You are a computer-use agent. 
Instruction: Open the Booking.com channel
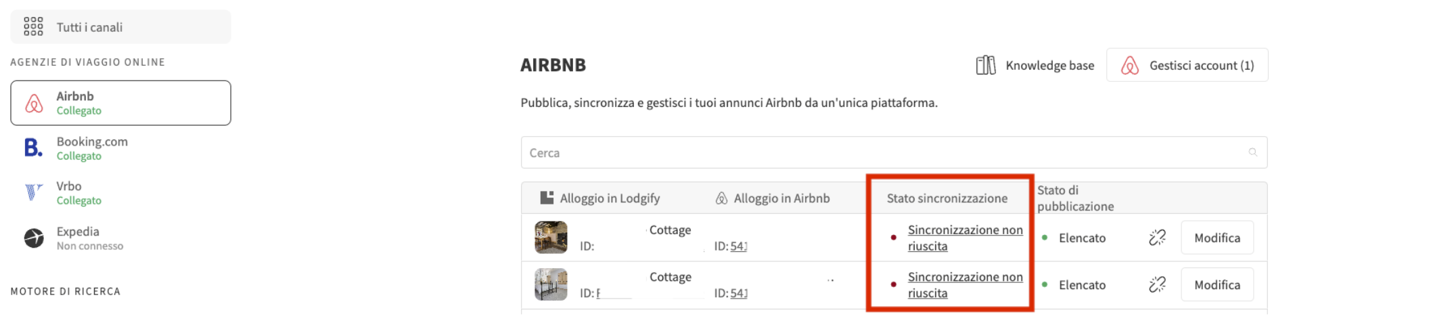(x=92, y=148)
